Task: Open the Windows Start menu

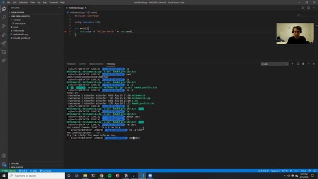Action: point(4,176)
